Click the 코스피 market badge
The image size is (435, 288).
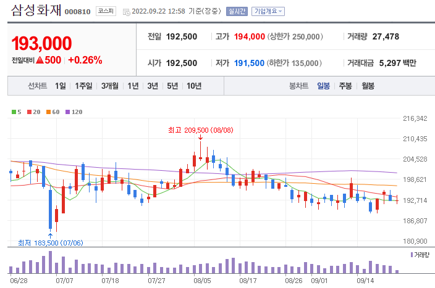click(106, 11)
